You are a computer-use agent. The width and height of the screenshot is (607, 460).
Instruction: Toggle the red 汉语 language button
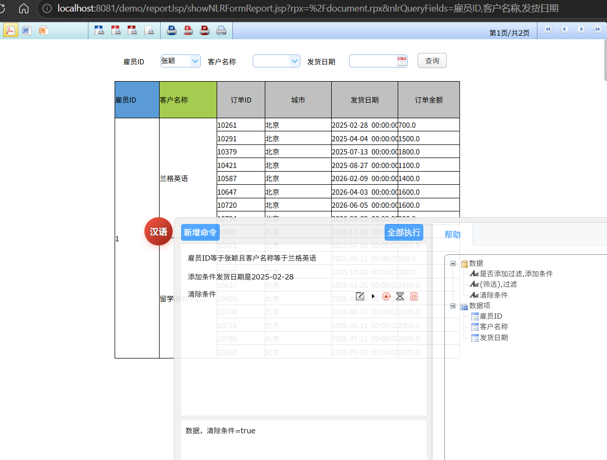(158, 231)
